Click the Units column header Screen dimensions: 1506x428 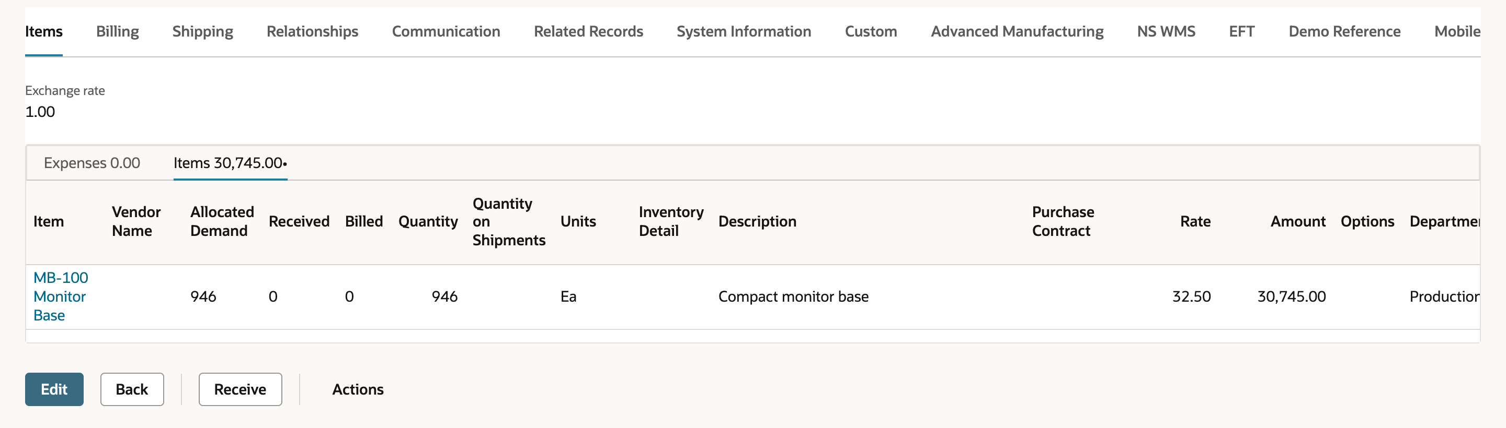tap(578, 222)
